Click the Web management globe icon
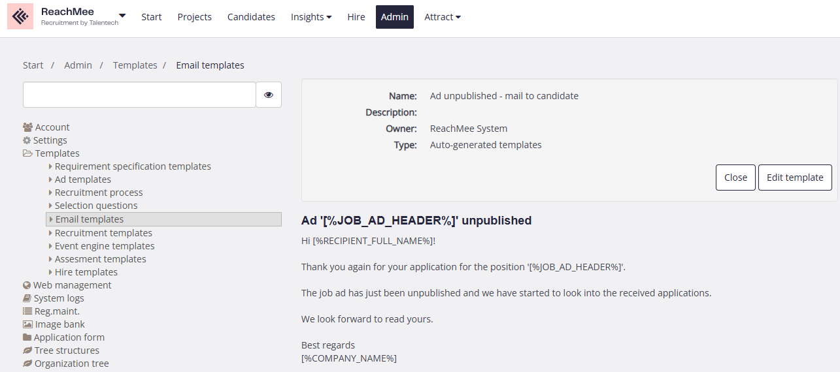The image size is (840, 372). click(x=27, y=285)
